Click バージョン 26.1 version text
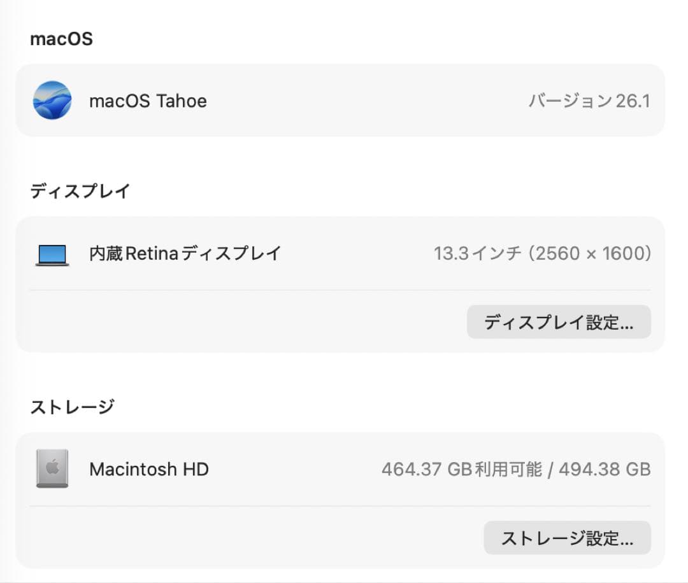 588,101
